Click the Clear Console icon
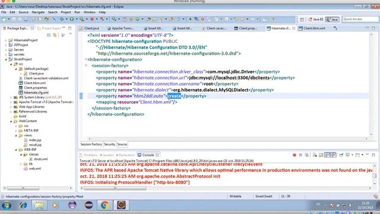Screen dimensions: 380x214 [x=315, y=155]
